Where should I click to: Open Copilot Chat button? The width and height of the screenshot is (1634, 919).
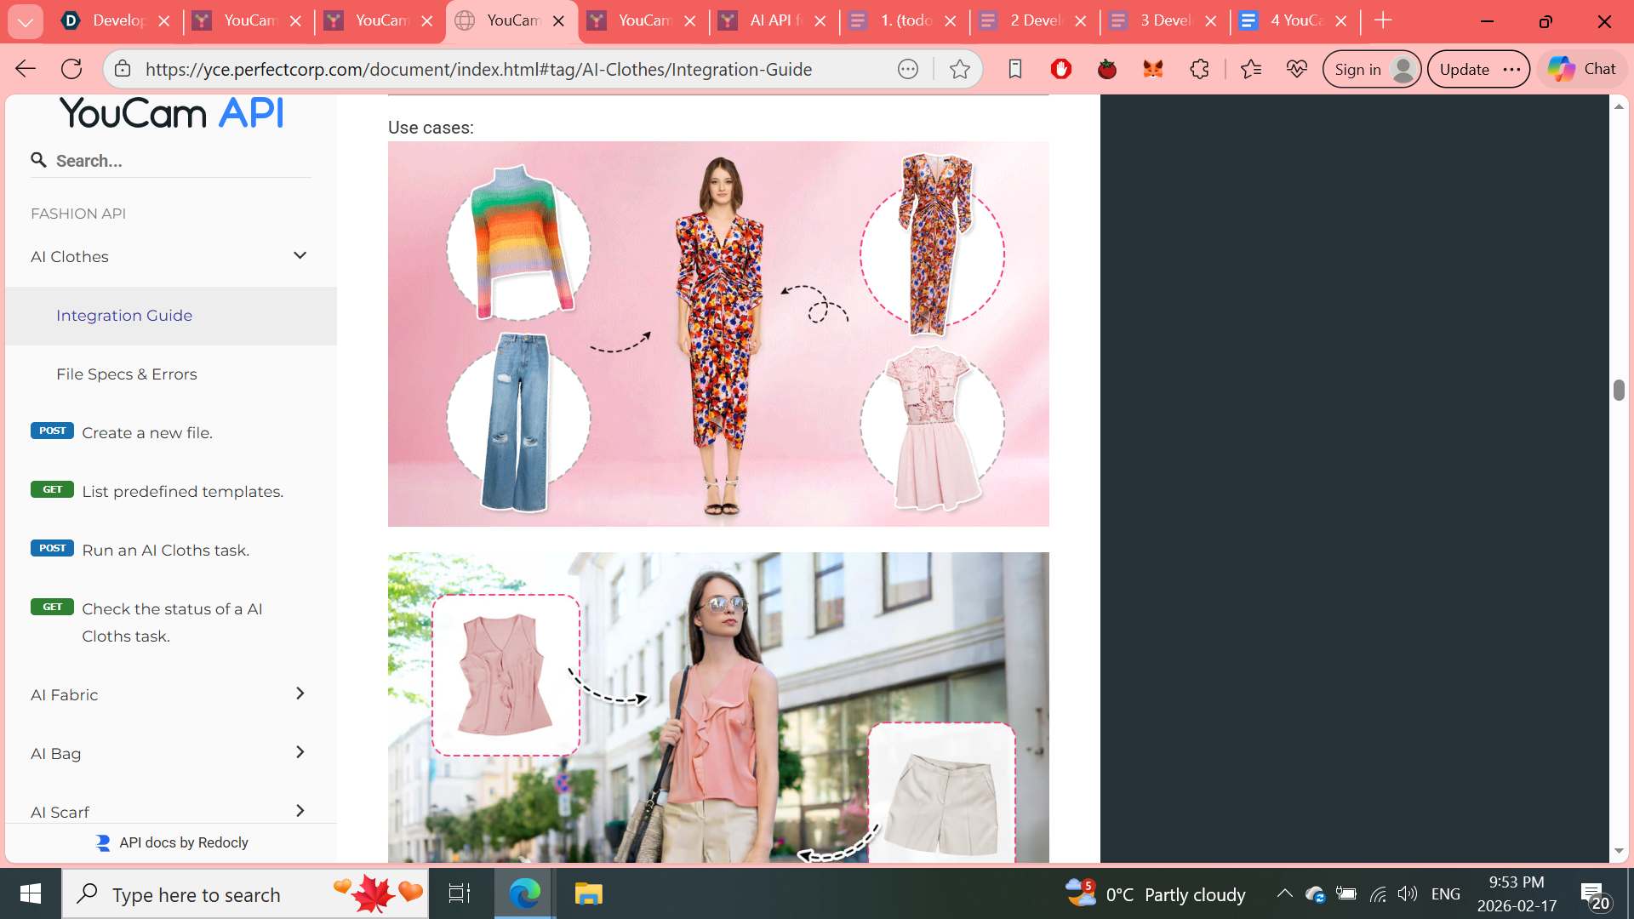(x=1582, y=69)
